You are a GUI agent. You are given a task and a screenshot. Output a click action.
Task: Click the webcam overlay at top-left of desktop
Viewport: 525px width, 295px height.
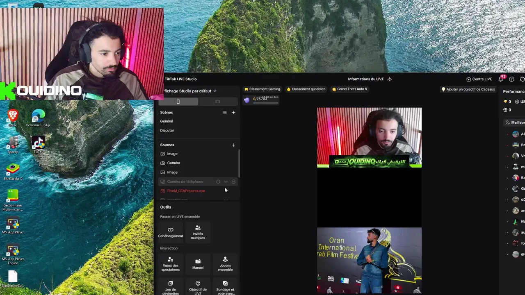coord(82,54)
